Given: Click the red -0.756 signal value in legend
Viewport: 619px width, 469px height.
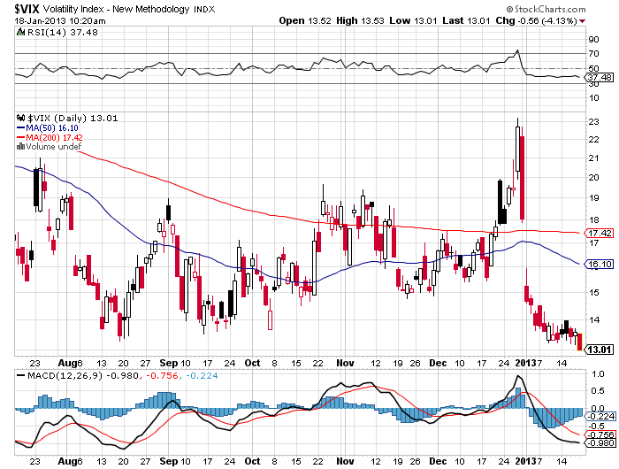Looking at the screenshot, I should (x=162, y=375).
